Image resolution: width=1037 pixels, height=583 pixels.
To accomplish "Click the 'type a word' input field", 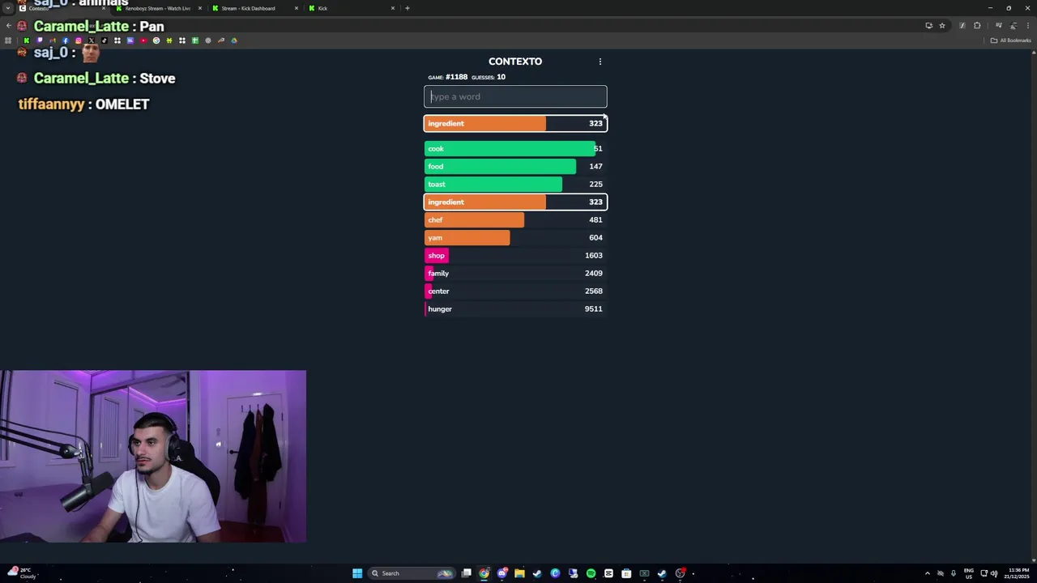I will coord(515,96).
